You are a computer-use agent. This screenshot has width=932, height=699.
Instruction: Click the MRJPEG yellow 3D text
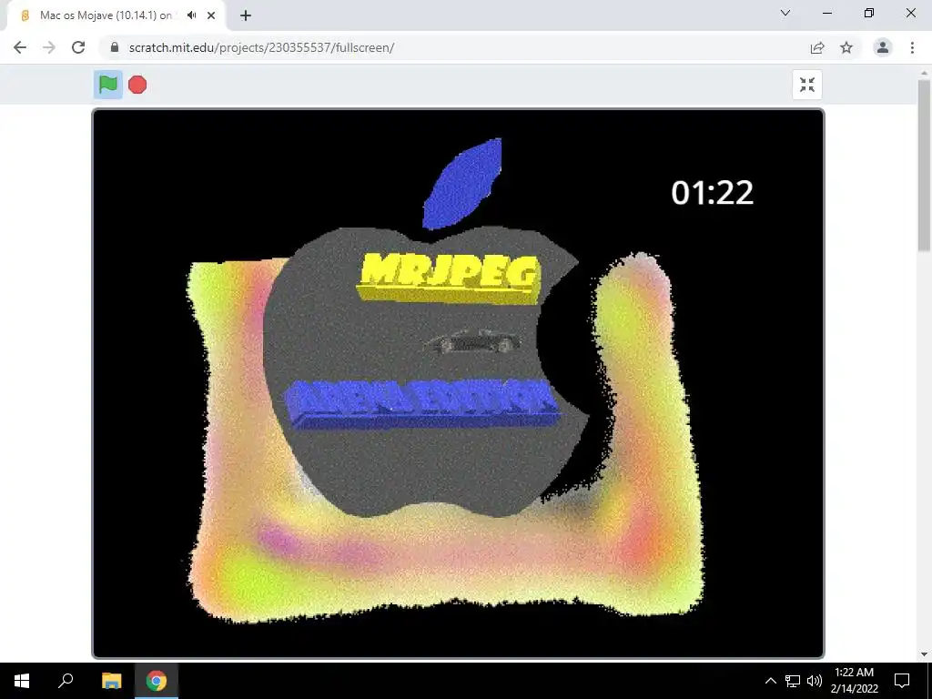click(450, 278)
